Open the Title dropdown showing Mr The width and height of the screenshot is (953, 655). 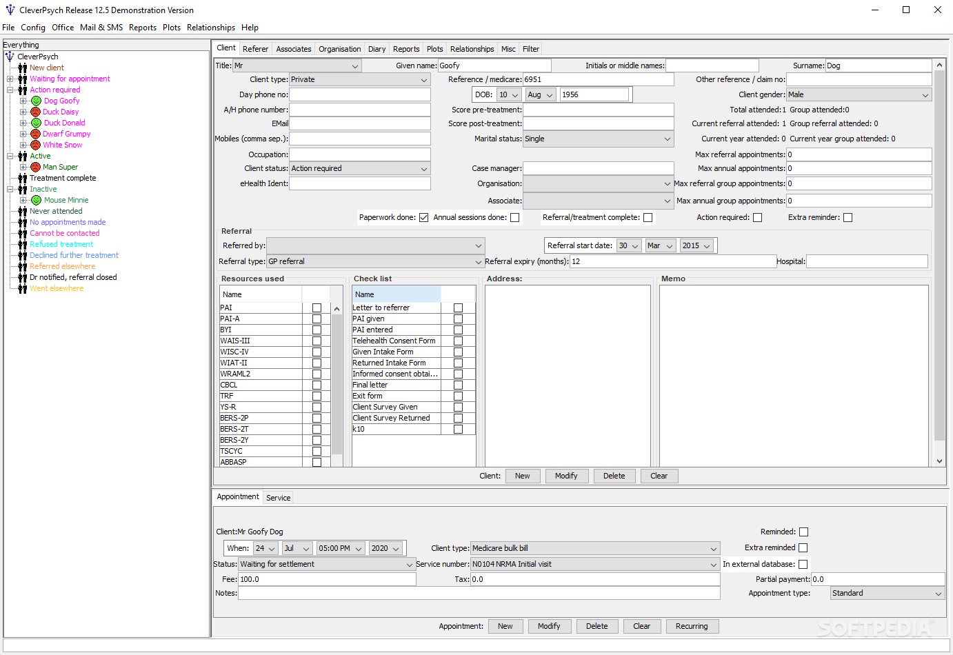(297, 65)
